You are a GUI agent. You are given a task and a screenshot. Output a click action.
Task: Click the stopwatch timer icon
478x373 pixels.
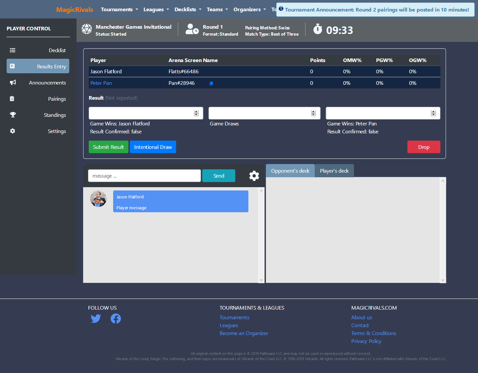click(317, 29)
